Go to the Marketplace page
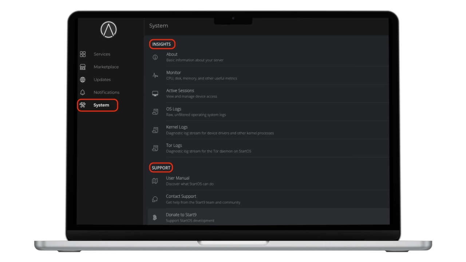Screen dimensions: 466x262 106,67
